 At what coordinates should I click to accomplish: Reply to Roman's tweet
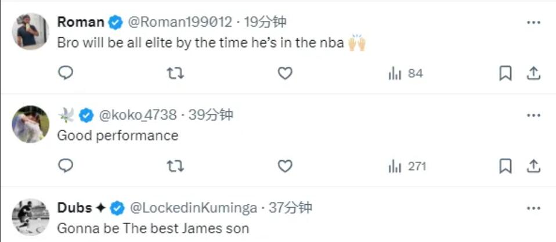(x=66, y=73)
